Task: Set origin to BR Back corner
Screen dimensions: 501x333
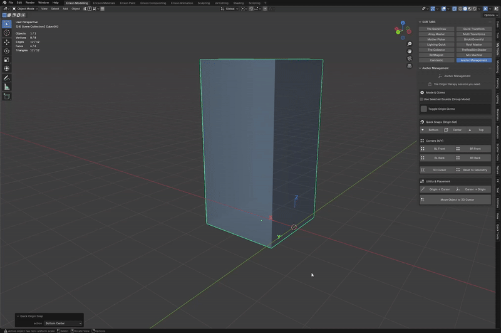Action: click(473, 158)
